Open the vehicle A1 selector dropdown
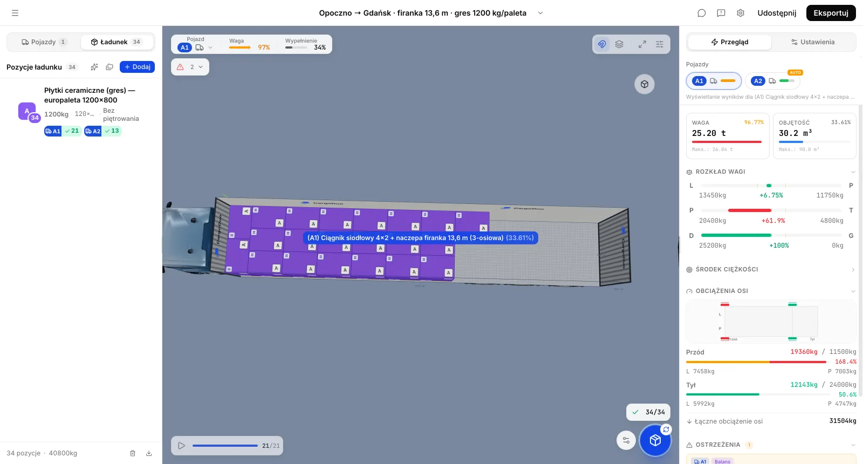The width and height of the screenshot is (863, 464). (195, 47)
